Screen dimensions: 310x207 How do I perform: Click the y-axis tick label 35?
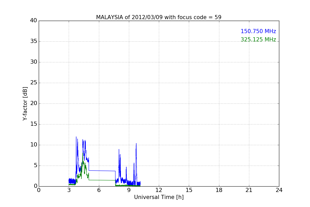[34, 41]
